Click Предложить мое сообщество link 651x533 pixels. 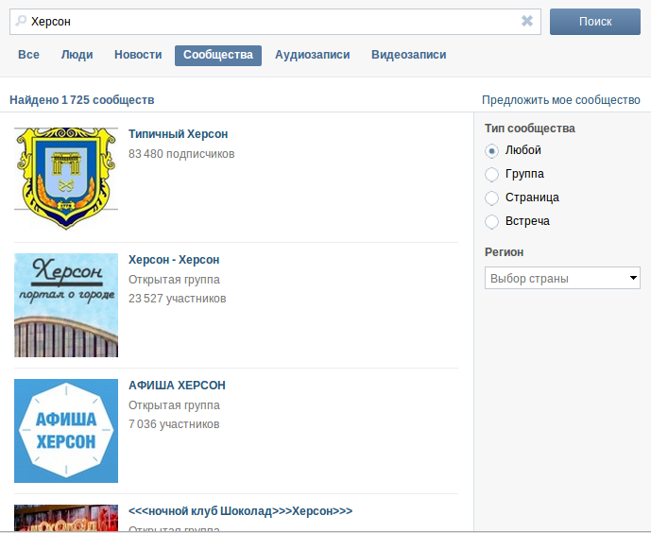point(561,100)
